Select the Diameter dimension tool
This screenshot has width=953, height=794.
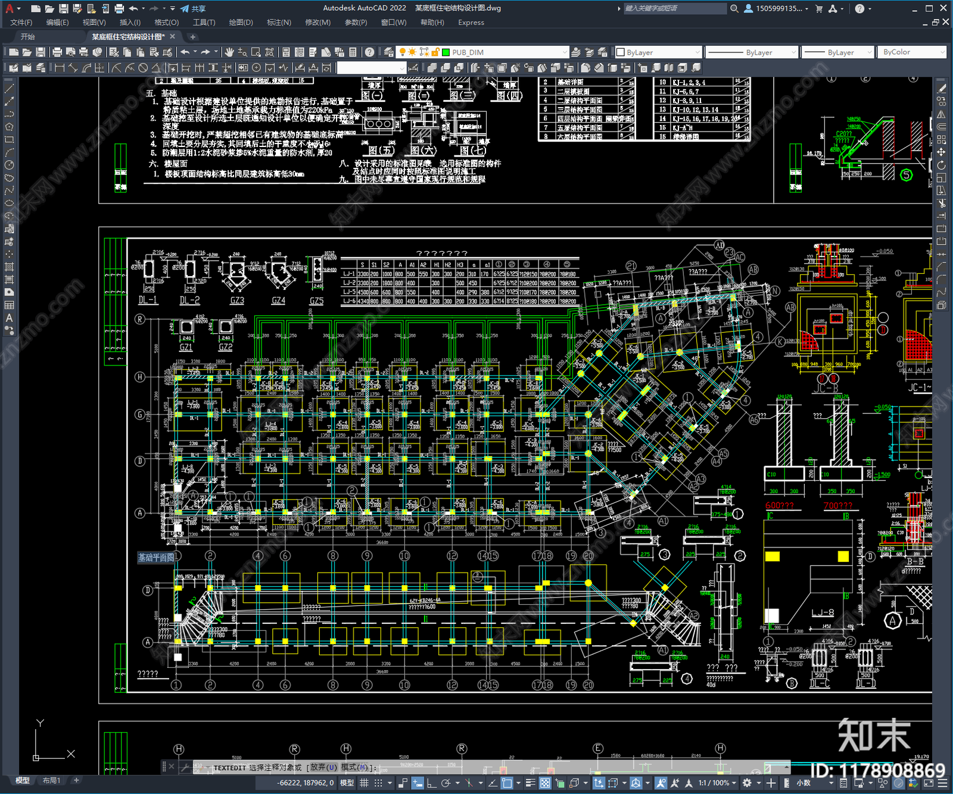(x=143, y=68)
